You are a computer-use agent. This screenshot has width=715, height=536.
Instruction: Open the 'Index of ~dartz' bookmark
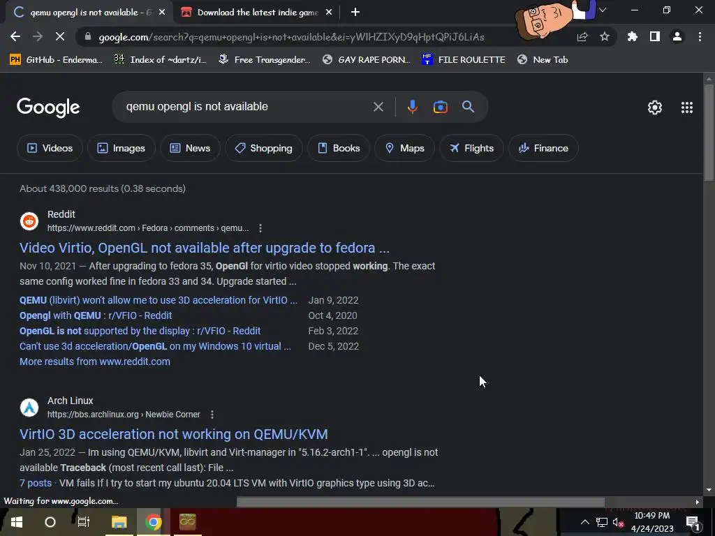[x=160, y=60]
